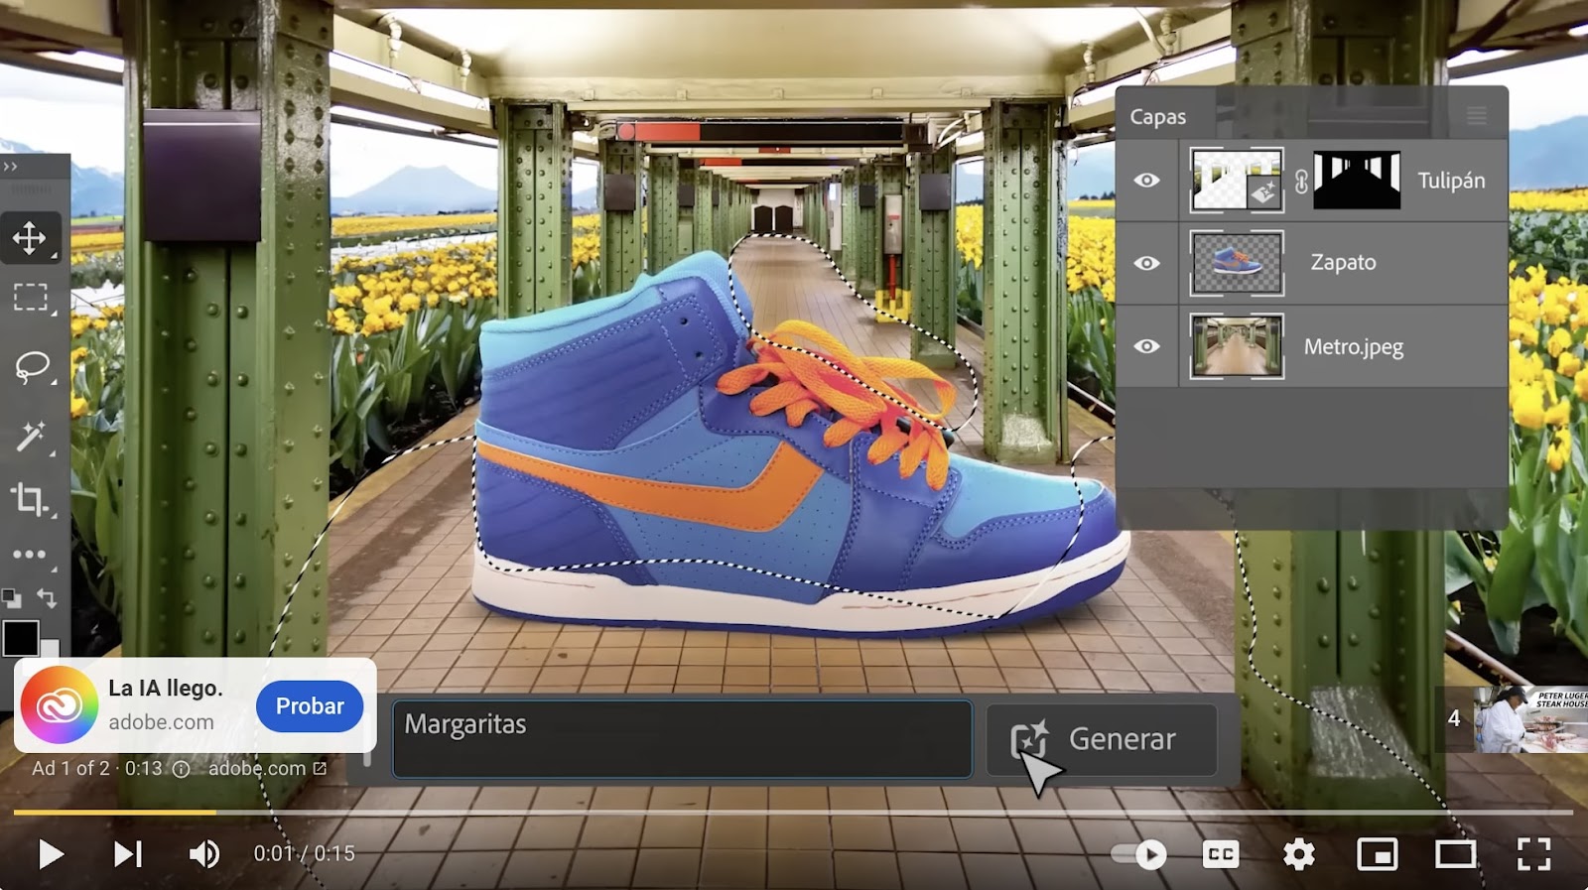Select the Tulipán layer thumbnail
Image resolution: width=1588 pixels, height=890 pixels.
pyautogui.click(x=1237, y=180)
